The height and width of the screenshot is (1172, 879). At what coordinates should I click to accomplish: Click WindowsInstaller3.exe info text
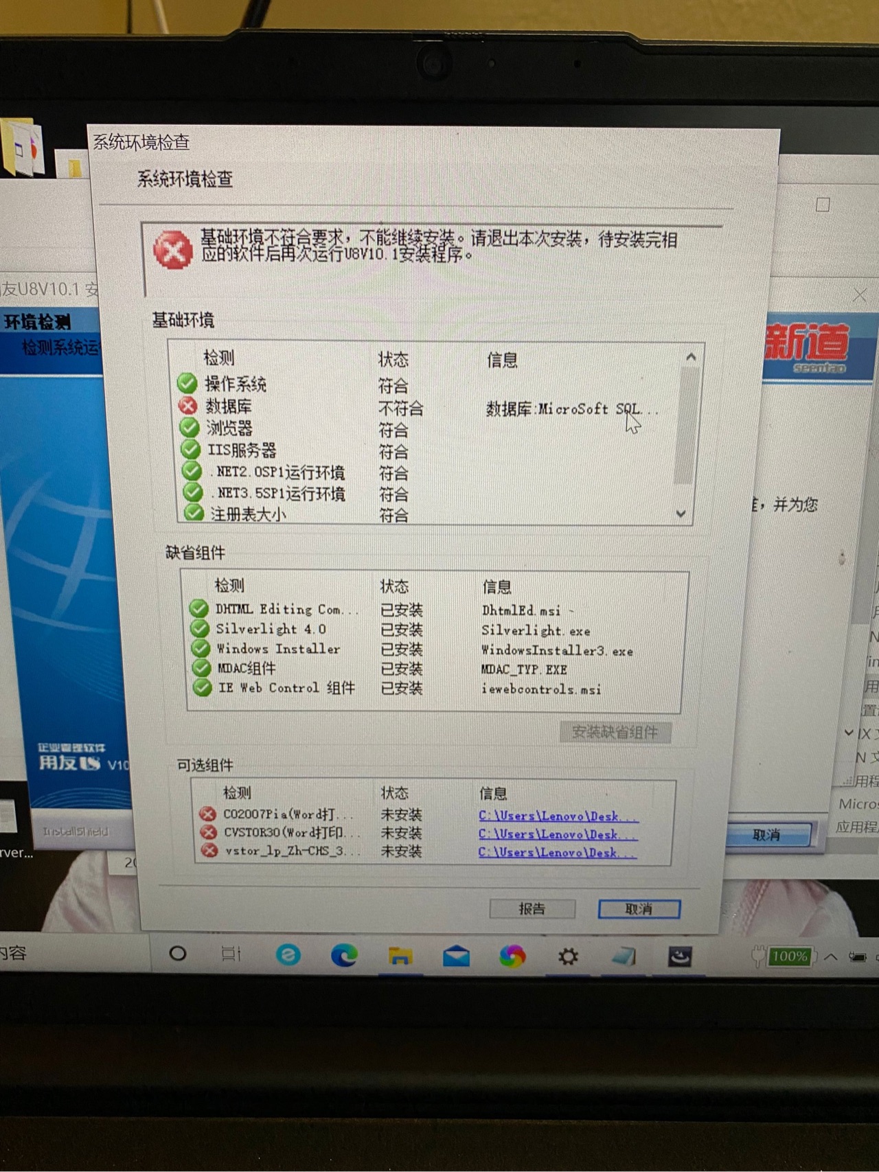coord(557,650)
